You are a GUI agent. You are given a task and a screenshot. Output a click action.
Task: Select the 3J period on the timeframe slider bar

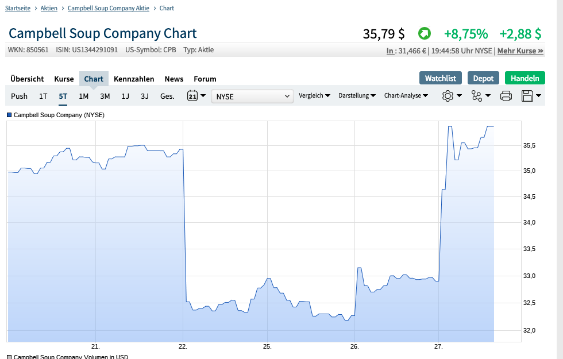click(x=144, y=96)
